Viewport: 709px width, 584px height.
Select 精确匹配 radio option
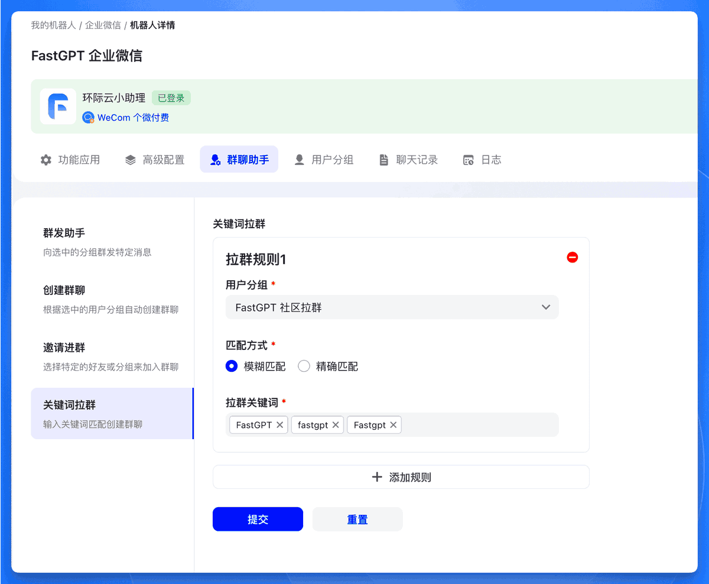[x=304, y=366]
